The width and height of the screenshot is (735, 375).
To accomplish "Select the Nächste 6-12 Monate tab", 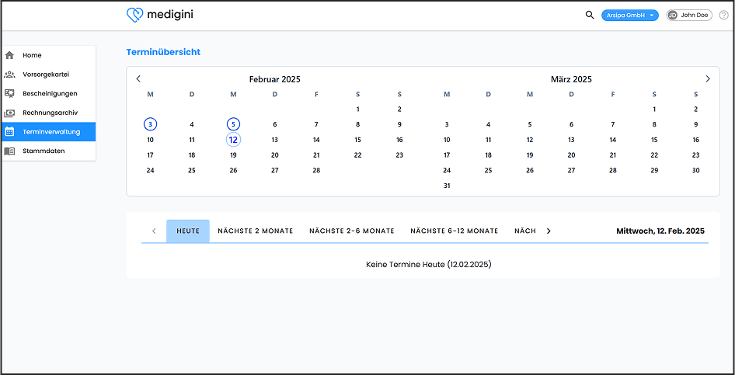I will click(x=454, y=231).
